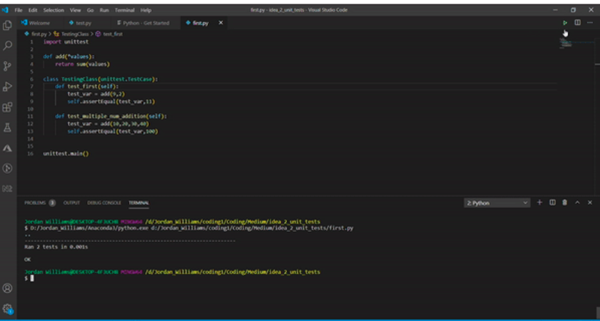
Task: Open the Manage gear icon
Action: click(8, 308)
